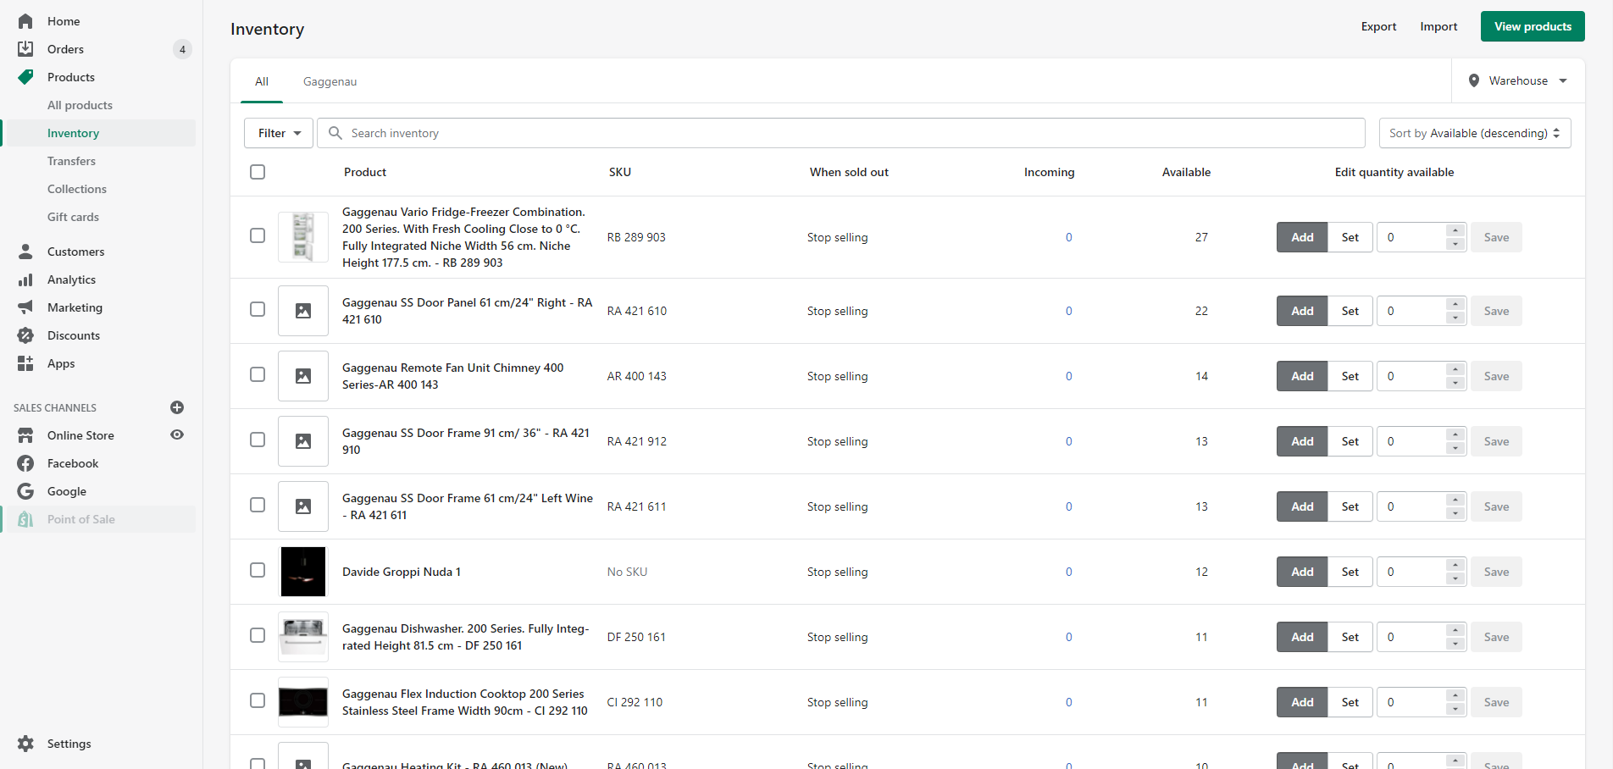Increase quantity stepper for Davide Groppi Nuda

[x=1455, y=565]
